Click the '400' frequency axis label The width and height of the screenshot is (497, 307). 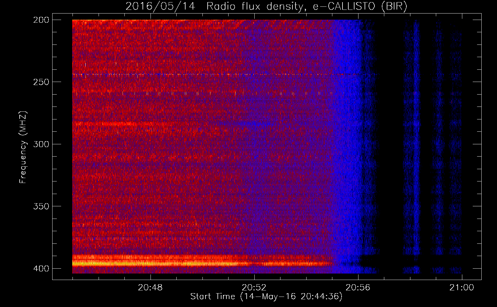[41, 269]
